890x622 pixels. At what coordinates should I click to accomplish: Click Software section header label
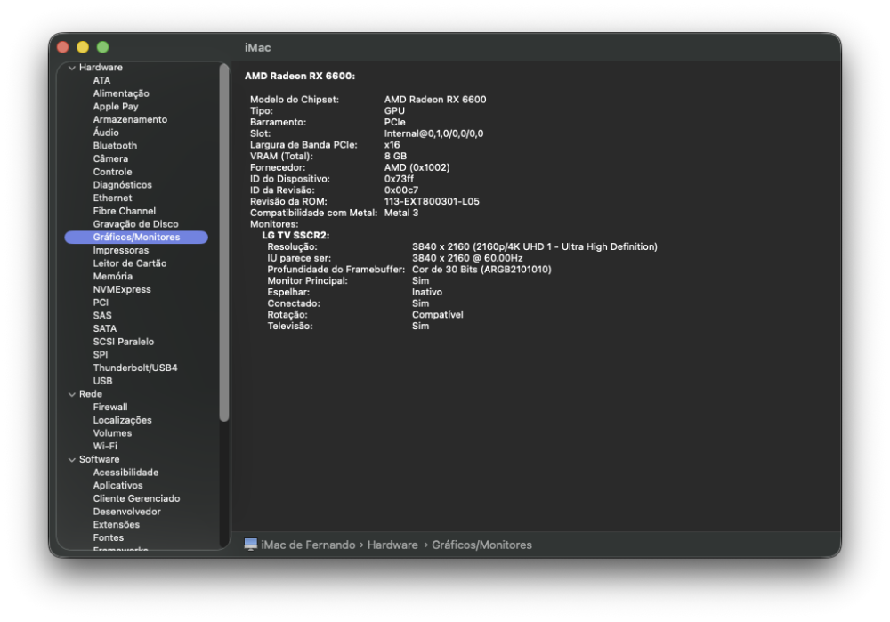point(100,459)
